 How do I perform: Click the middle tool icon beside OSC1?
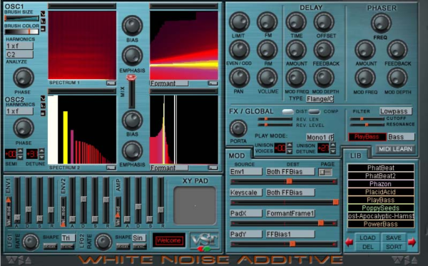[43, 21]
